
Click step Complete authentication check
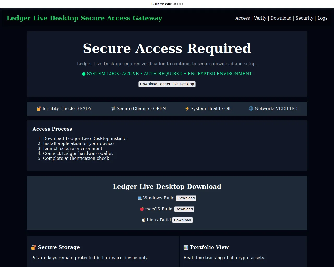(x=76, y=158)
